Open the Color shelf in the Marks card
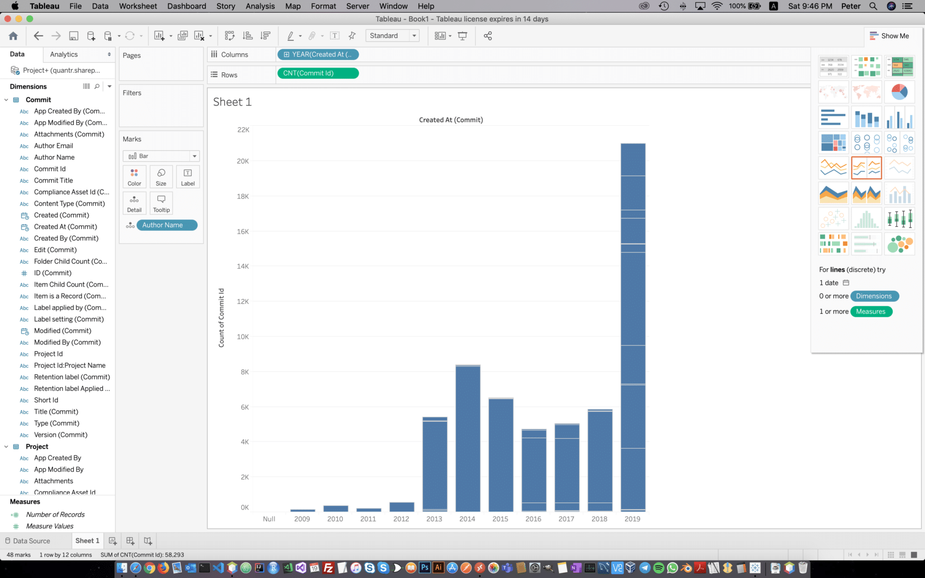 tap(134, 177)
